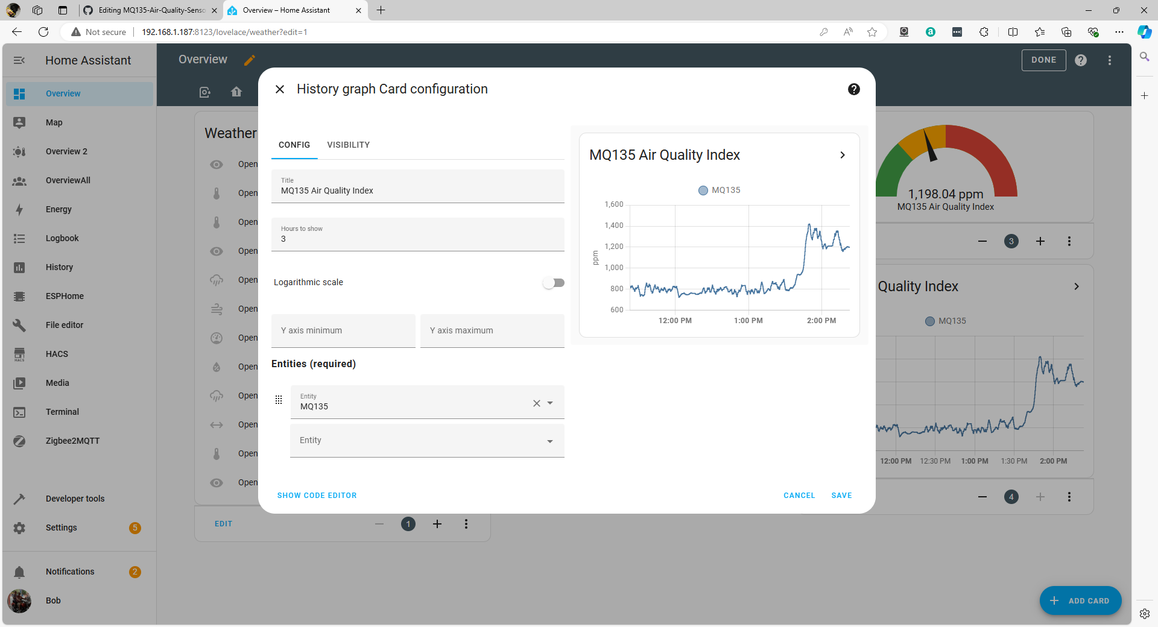Open Settings gear in sidebar
Screen dimensions: 1158x627
click(x=19, y=528)
